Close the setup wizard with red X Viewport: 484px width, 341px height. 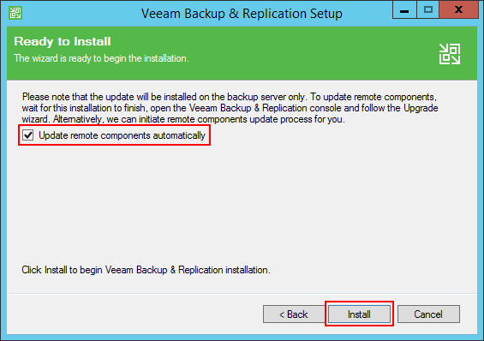coord(458,10)
